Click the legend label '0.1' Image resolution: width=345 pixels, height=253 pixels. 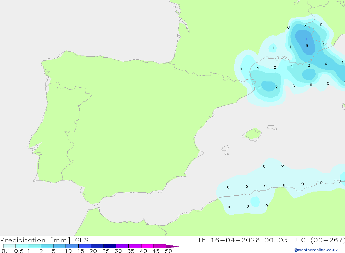6,251
